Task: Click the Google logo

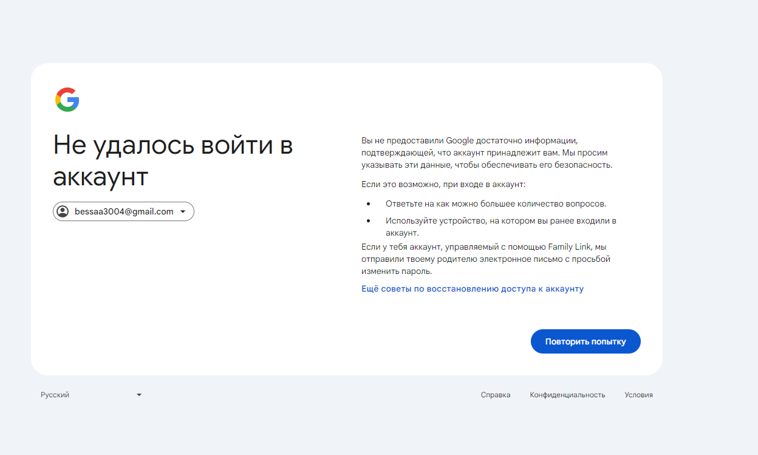Action: pyautogui.click(x=67, y=100)
